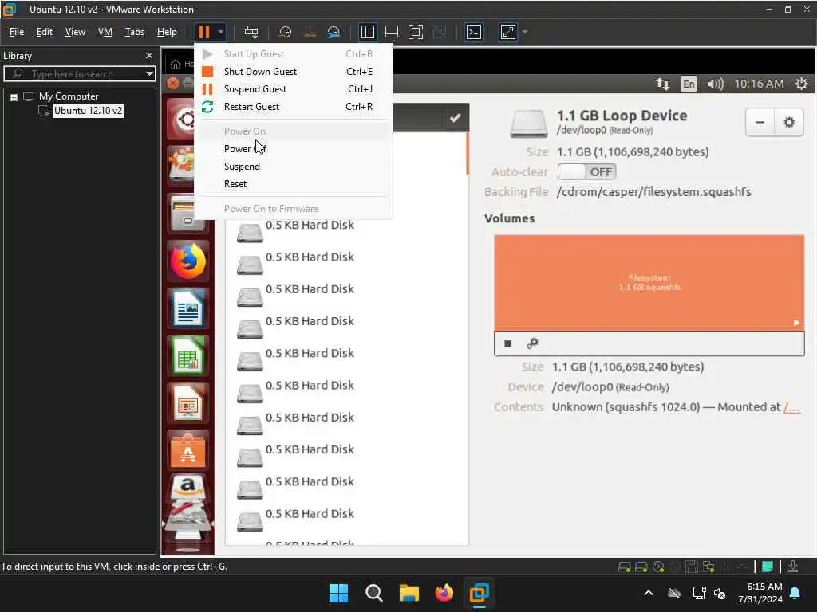Open LibreOffice Writer in launcher
Image resolution: width=817 pixels, height=612 pixels.
[x=188, y=308]
